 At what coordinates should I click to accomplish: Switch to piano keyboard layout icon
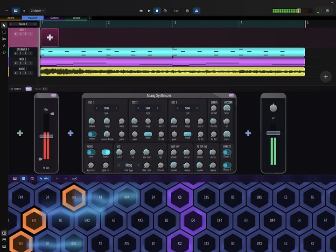(15, 178)
